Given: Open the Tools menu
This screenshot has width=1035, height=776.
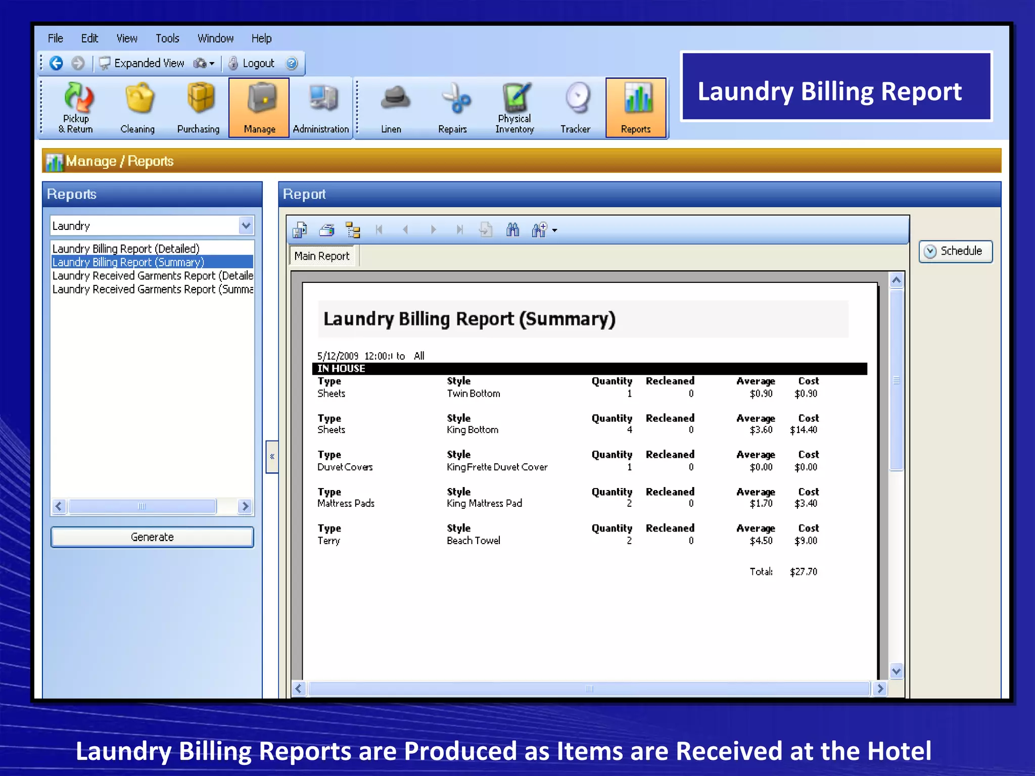Looking at the screenshot, I should [167, 38].
